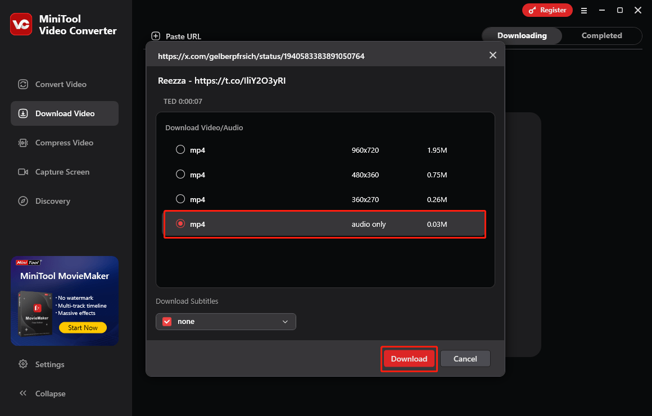Click the No watermark ad text

coord(75,298)
